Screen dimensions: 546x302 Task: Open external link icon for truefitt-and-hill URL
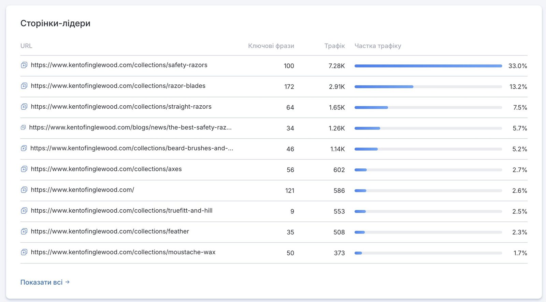coord(24,211)
